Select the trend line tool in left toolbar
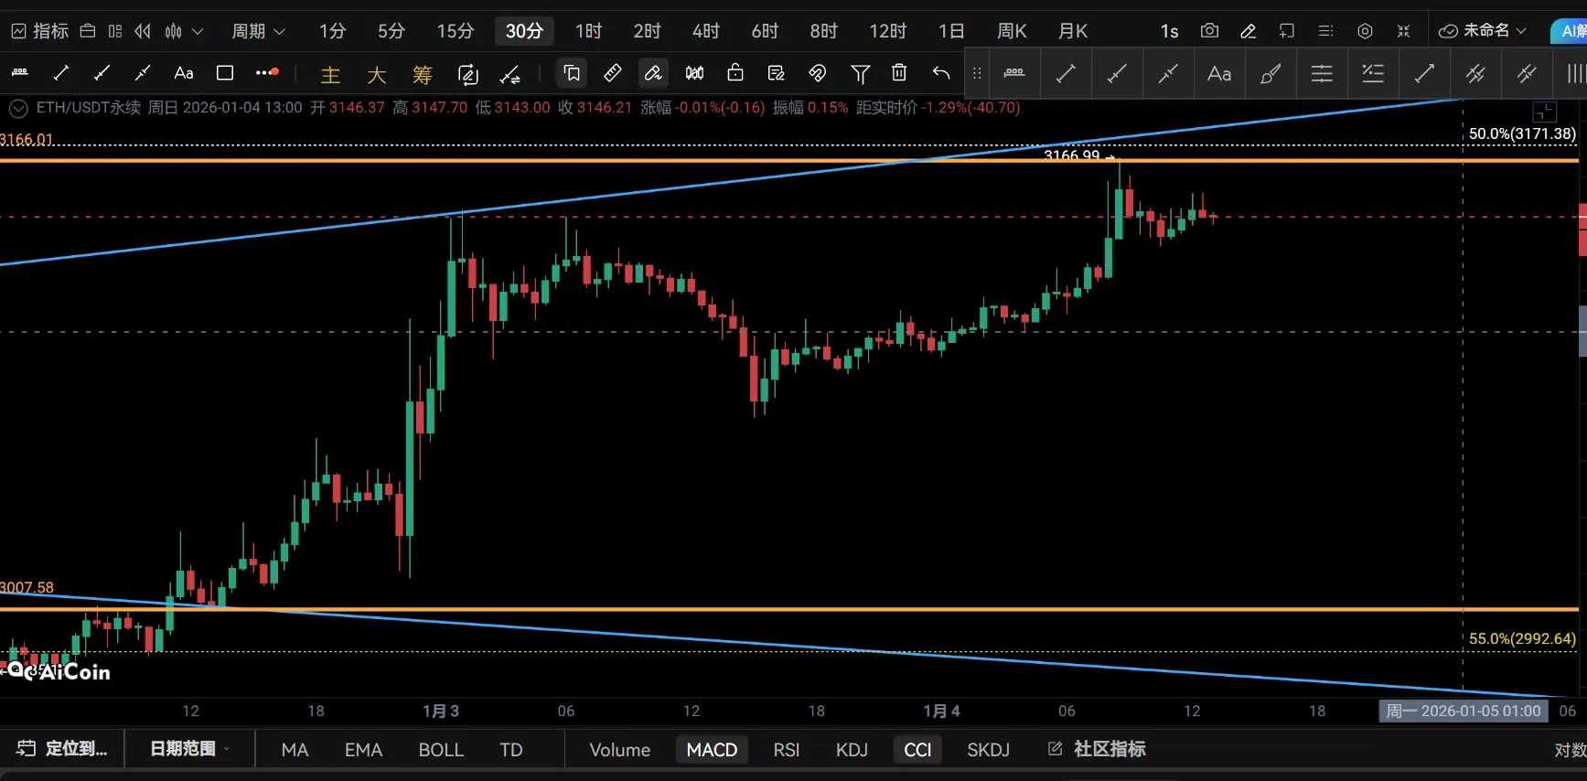 [x=61, y=73]
